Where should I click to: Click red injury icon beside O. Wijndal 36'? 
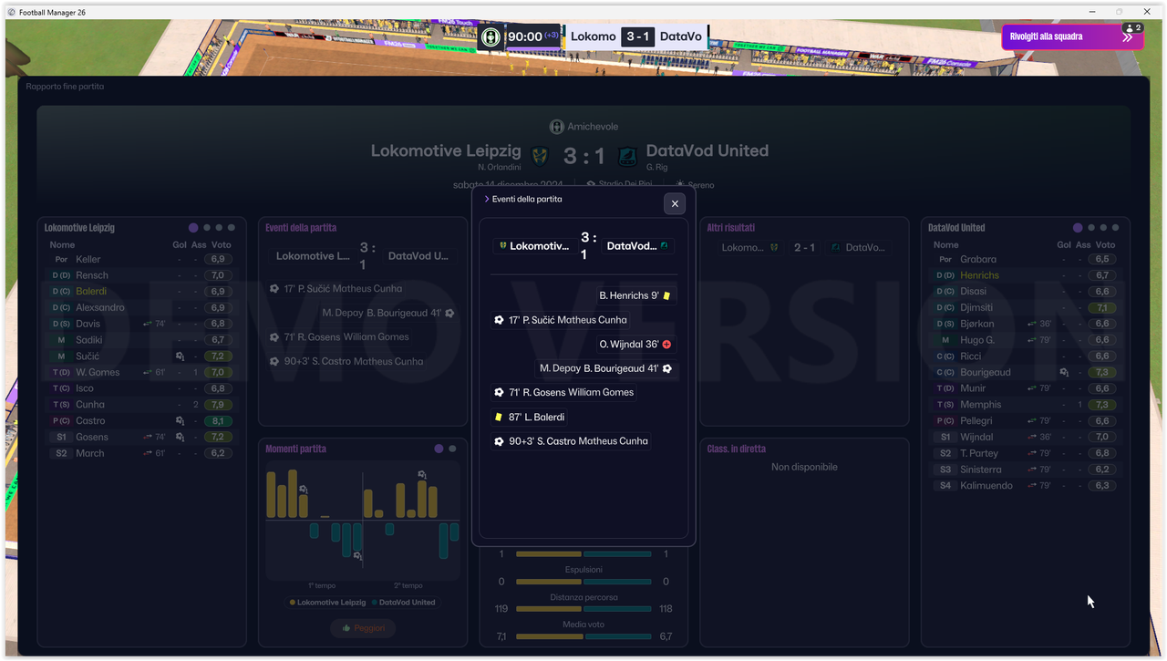tap(666, 345)
